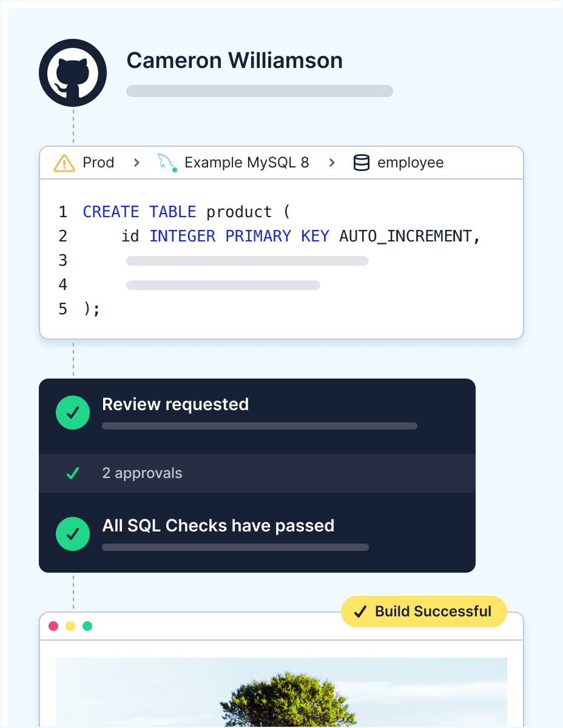Viewport: 563px width, 728px height.
Task: Click the red dot in browser window
Action: 53,625
